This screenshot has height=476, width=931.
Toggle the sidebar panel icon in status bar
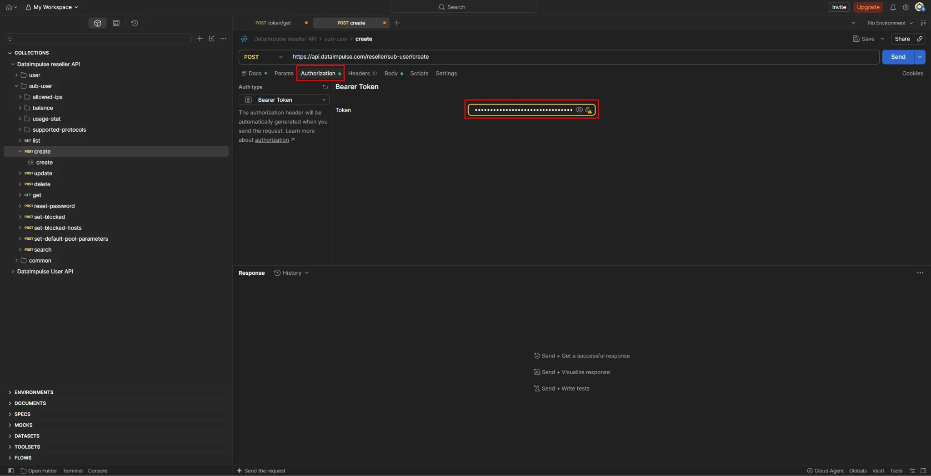(11, 471)
